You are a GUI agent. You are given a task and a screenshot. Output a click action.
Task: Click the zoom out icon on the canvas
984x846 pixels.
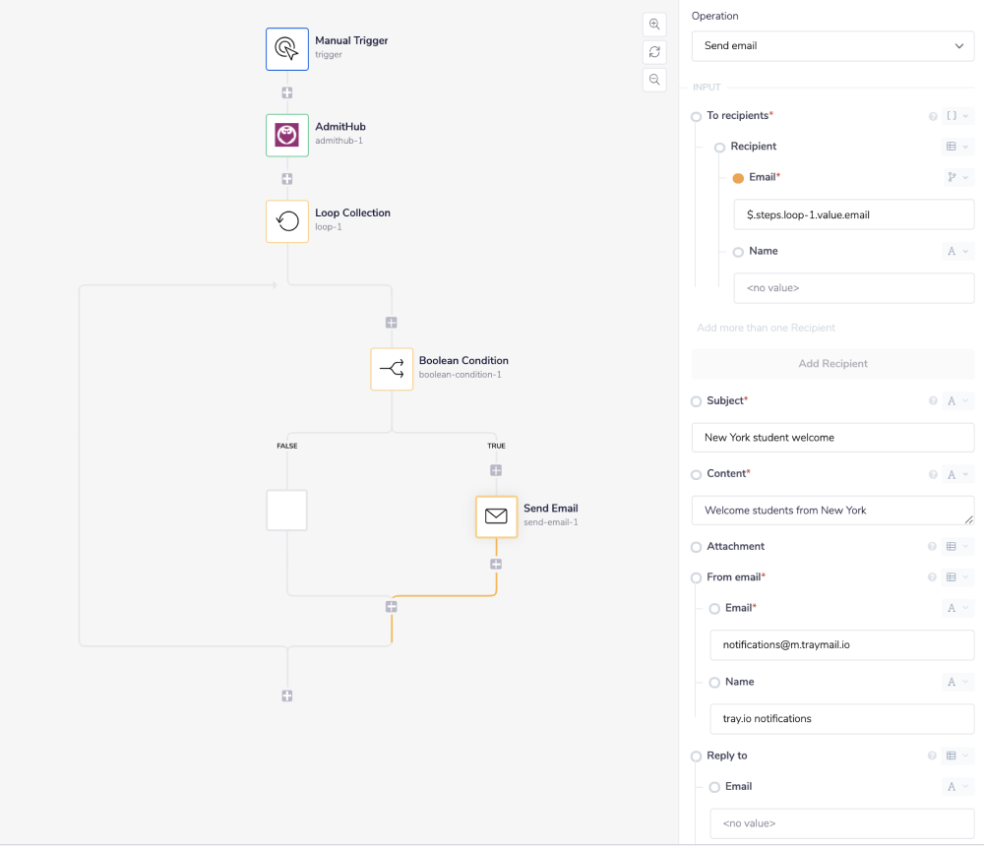click(x=654, y=80)
